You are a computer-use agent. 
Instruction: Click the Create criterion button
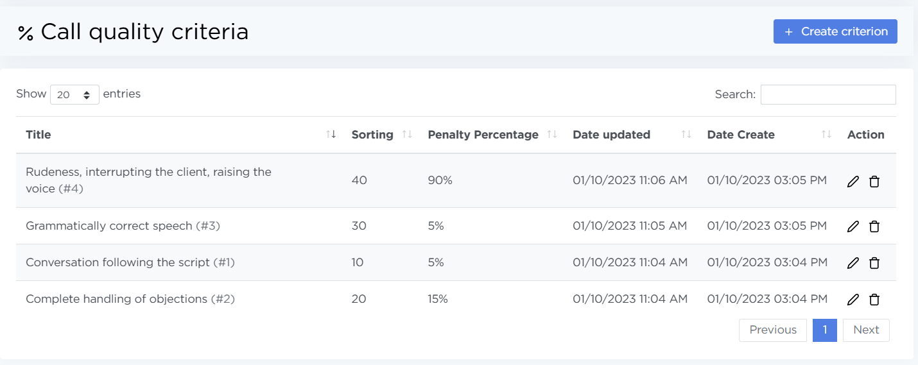[835, 31]
